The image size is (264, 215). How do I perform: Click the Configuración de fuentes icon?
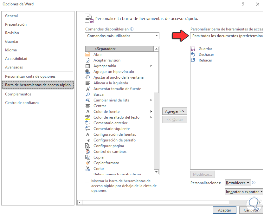click(x=88, y=134)
